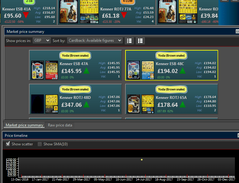Click the £95.60 price on ESB 41A
Image resolution: width=239 pixels, height=183 pixels.
click(13, 15)
